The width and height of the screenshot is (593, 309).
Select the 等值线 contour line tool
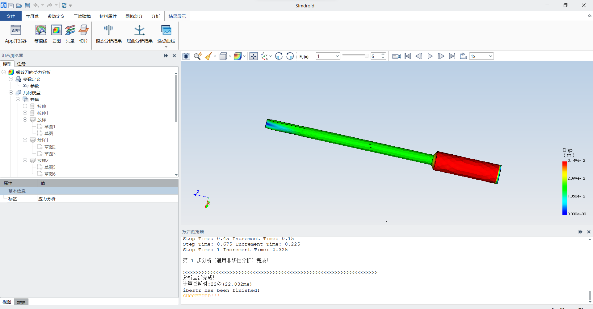tap(41, 34)
